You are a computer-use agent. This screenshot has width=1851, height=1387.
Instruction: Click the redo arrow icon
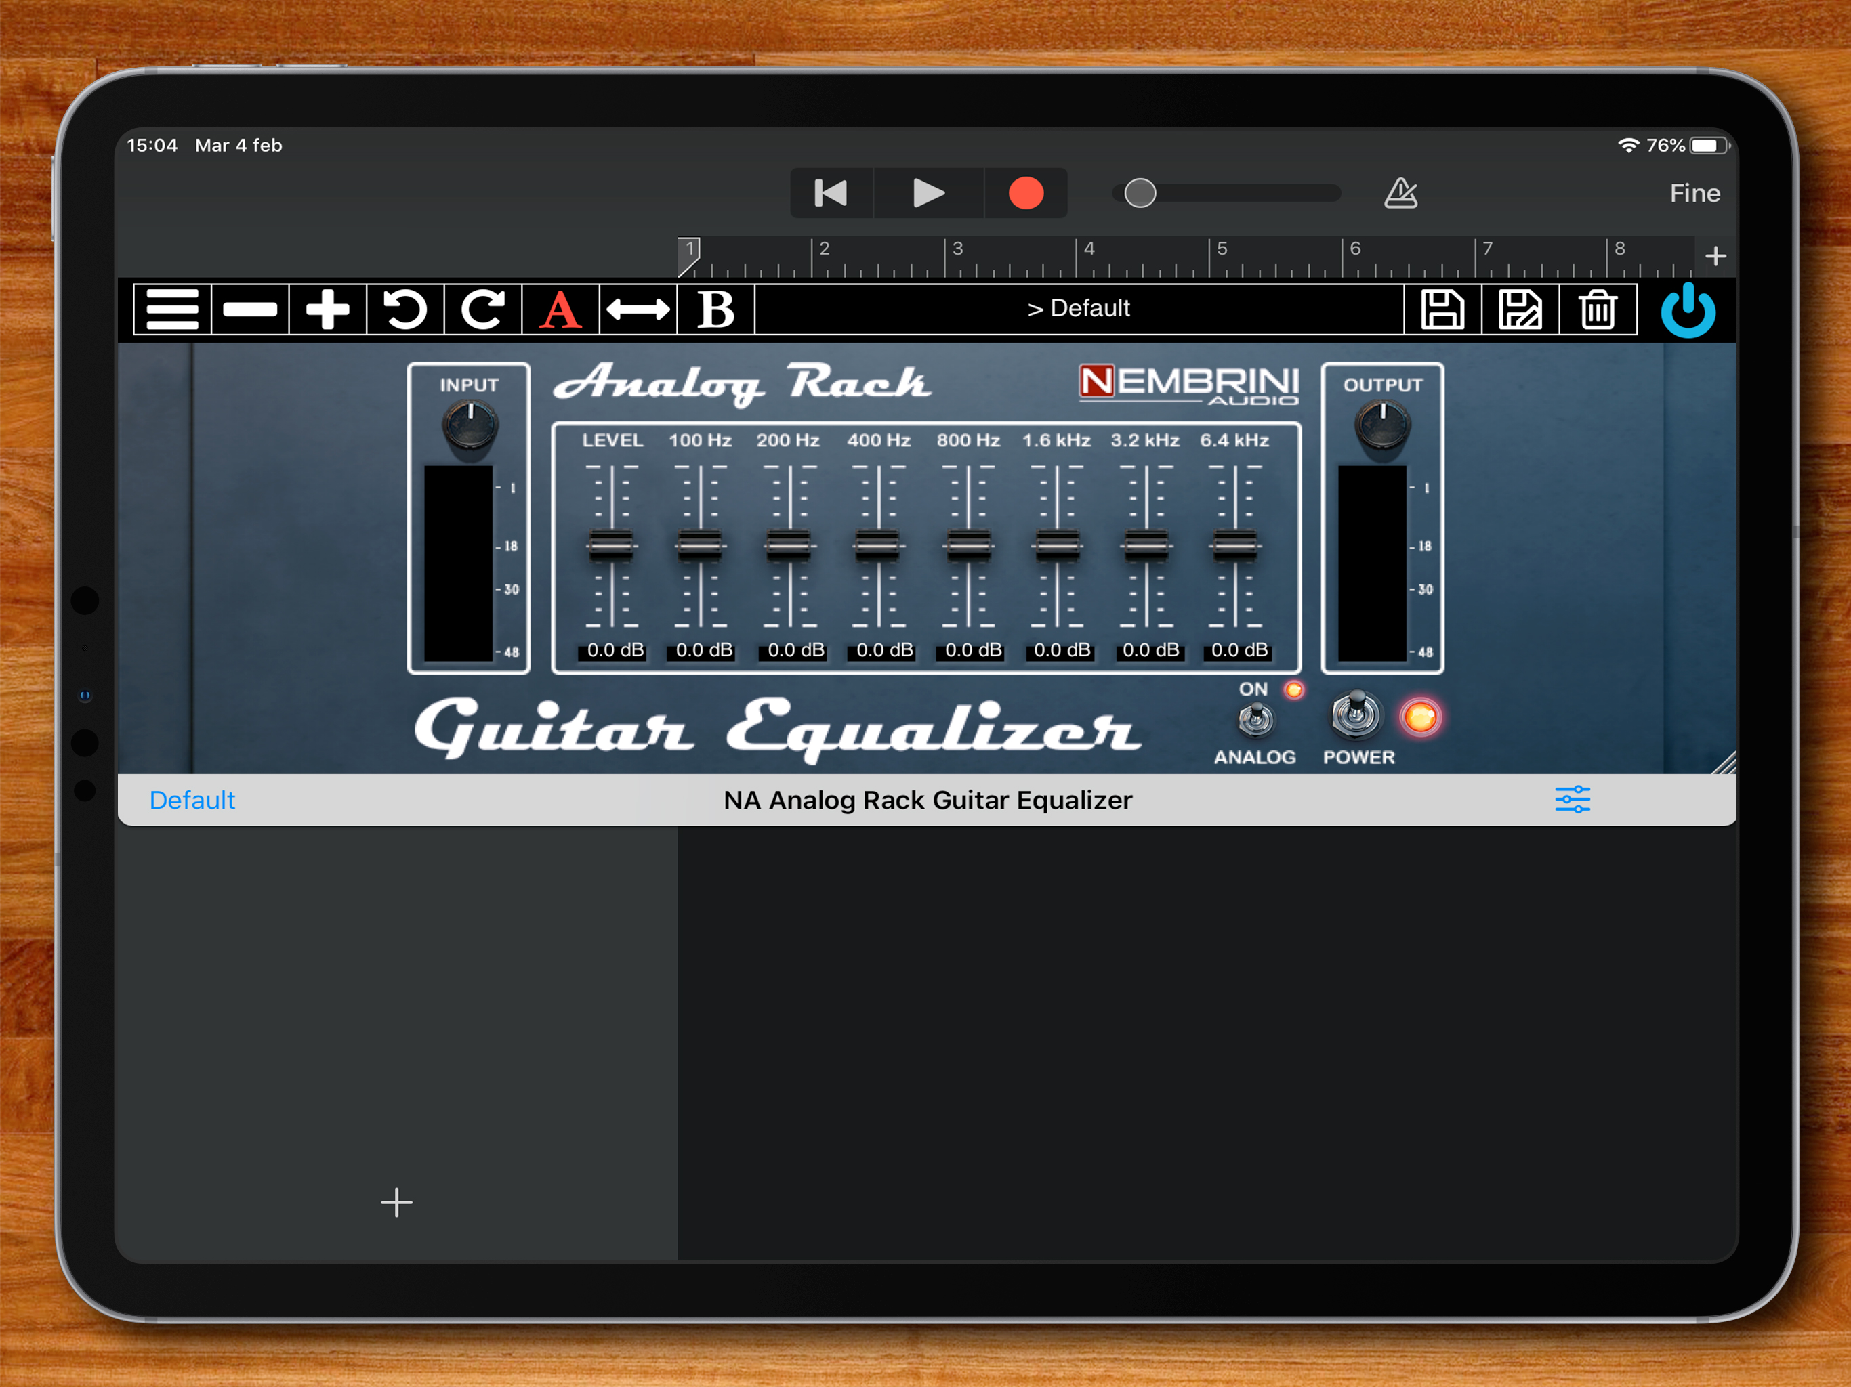(x=483, y=310)
